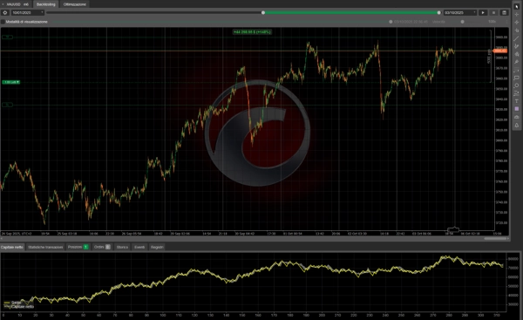Click the lower green stop-loss tag at left
This screenshot has width=523, height=320.
tap(7, 105)
